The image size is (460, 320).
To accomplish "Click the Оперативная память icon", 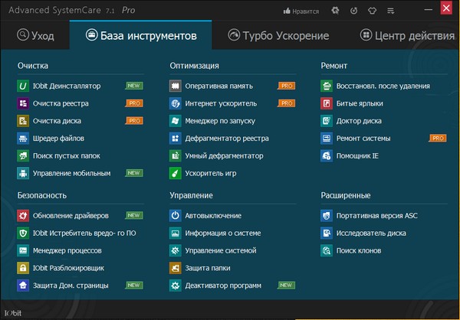I will coord(175,86).
